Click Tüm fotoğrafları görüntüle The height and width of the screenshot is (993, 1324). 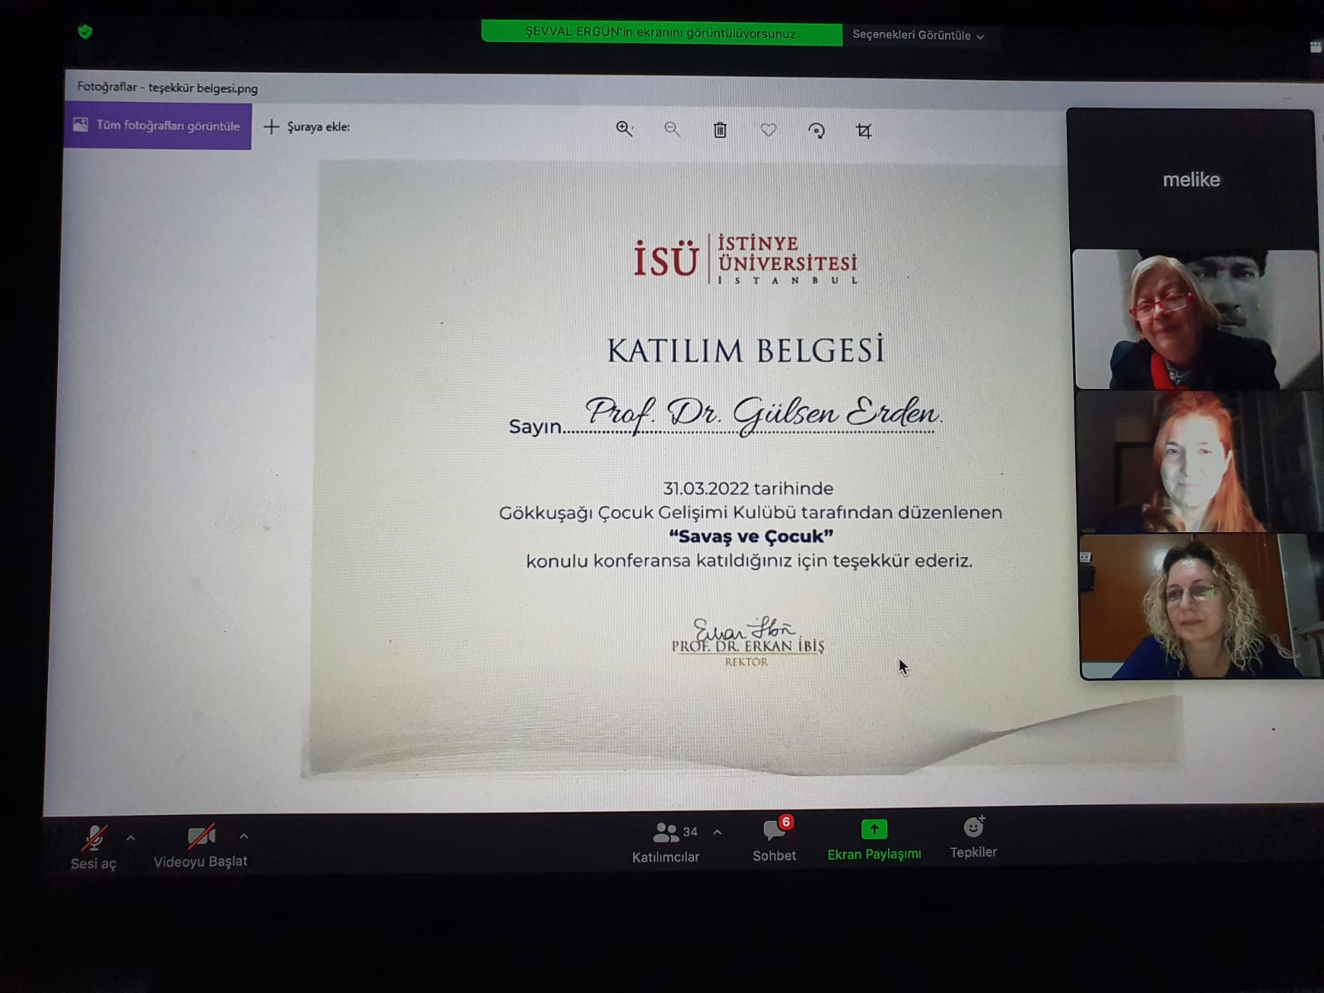point(157,126)
